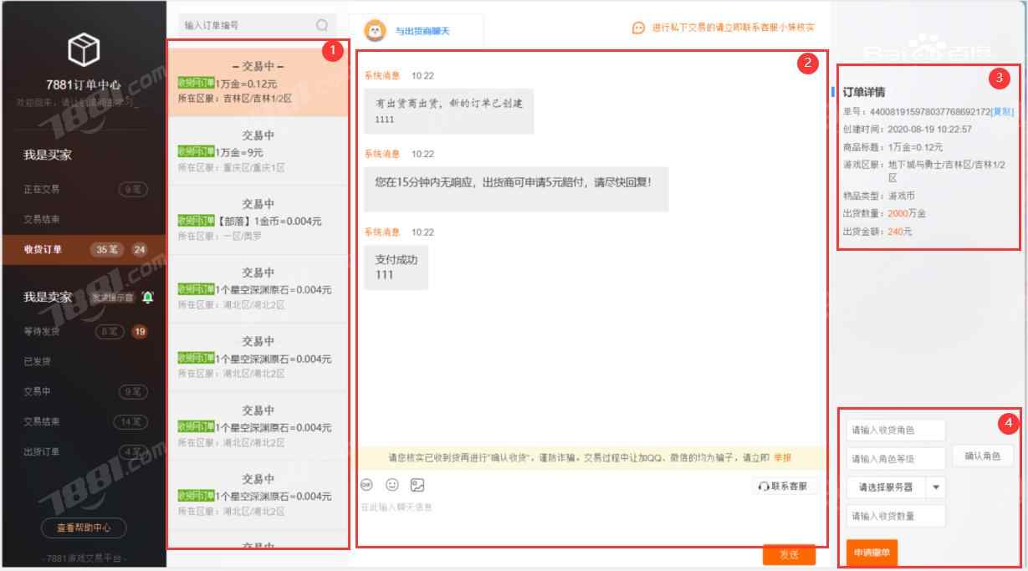The height and width of the screenshot is (571, 1028).
Task: Select order 1万金=9元 重庆区/重庆1区
Action: pos(258,151)
